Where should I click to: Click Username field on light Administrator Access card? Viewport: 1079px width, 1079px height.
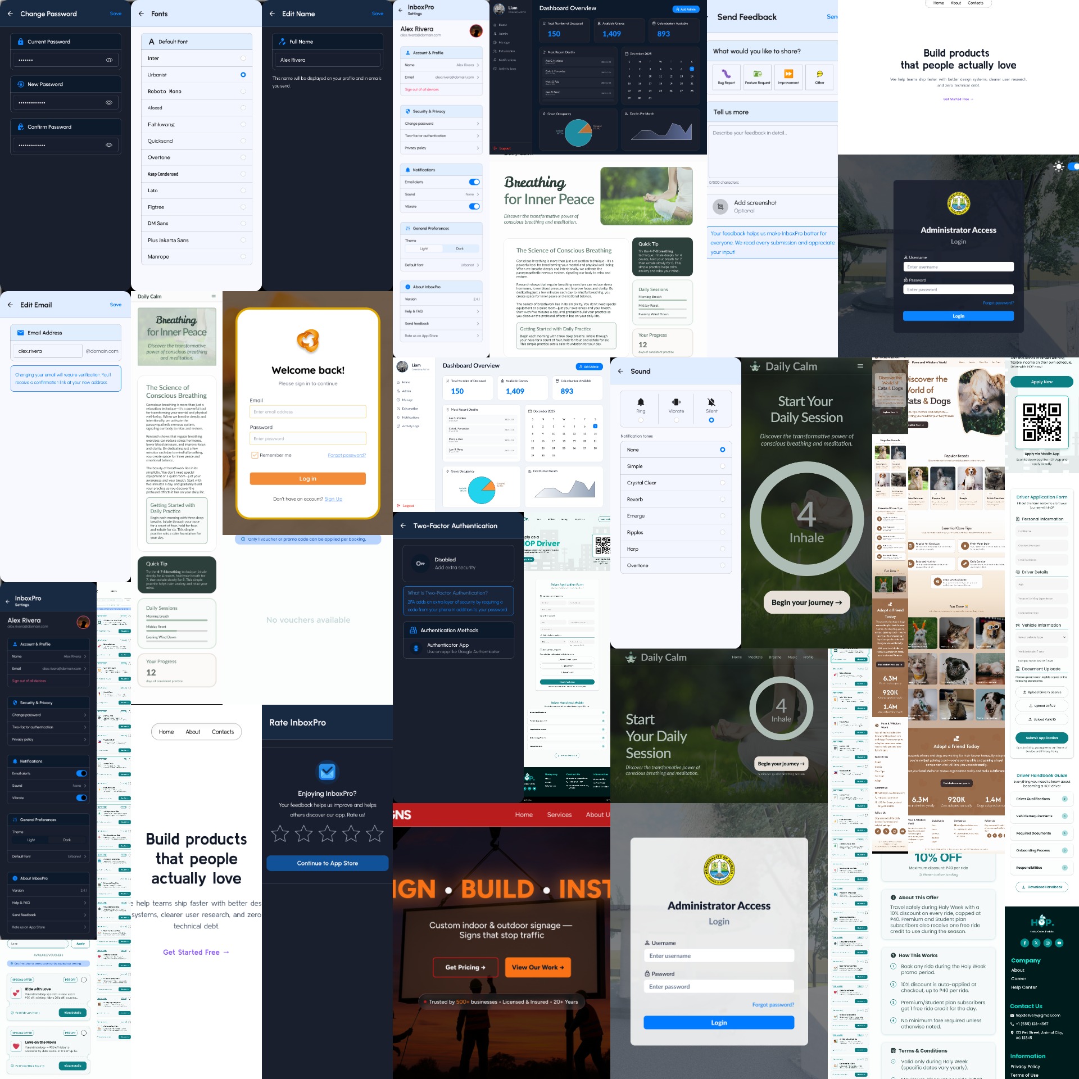point(719,955)
